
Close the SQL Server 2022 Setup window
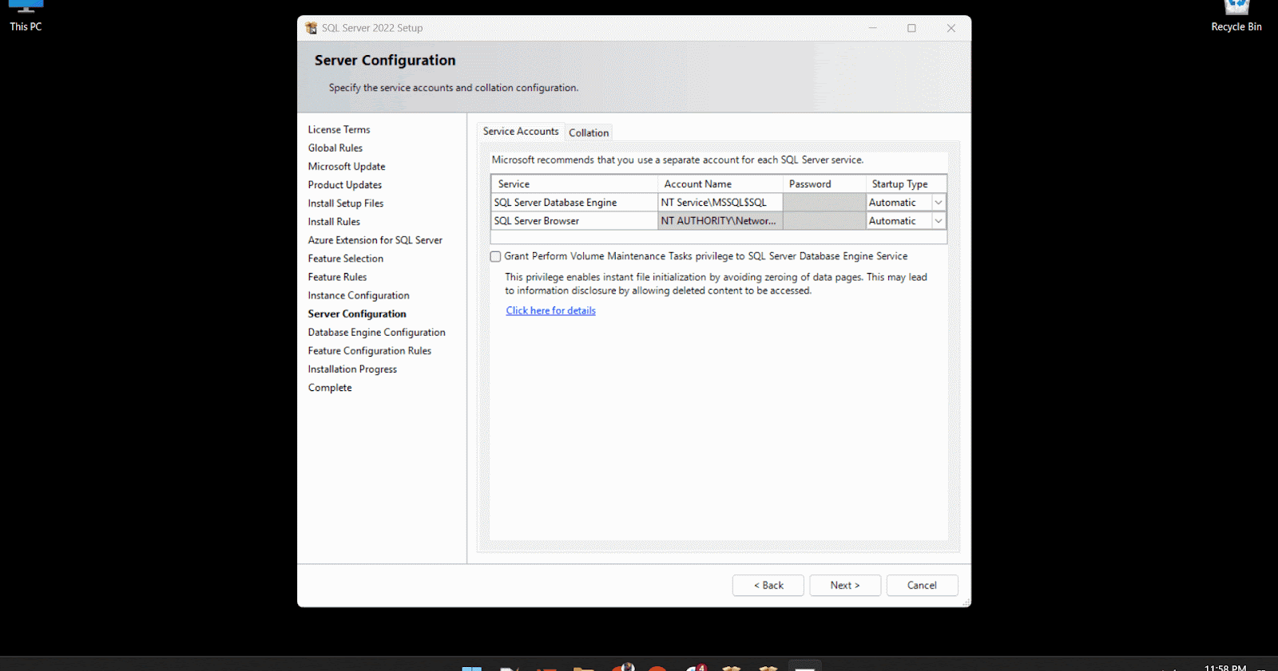coord(951,28)
